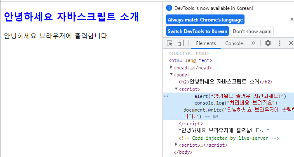The image size is (294, 157).
Task: Dismiss the Korean language notification bar
Action: 292,19
